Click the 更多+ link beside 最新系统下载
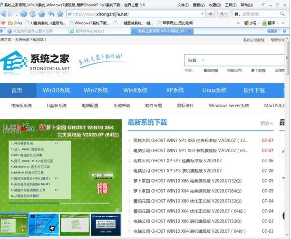This screenshot has height=239, width=291. coord(267,123)
